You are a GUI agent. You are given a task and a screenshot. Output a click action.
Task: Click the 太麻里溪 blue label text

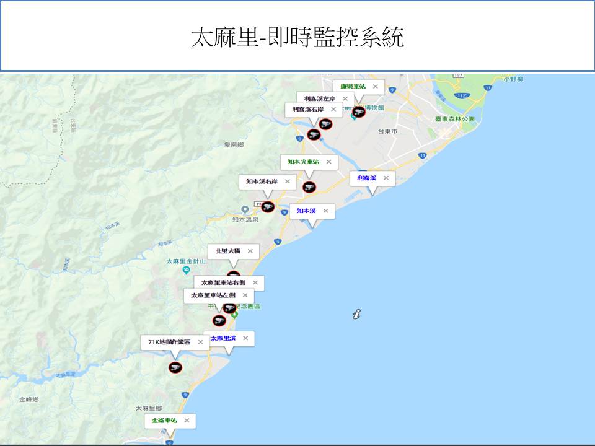[223, 338]
